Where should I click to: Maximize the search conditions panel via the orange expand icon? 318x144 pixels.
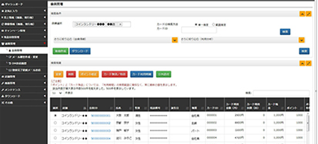309,14
